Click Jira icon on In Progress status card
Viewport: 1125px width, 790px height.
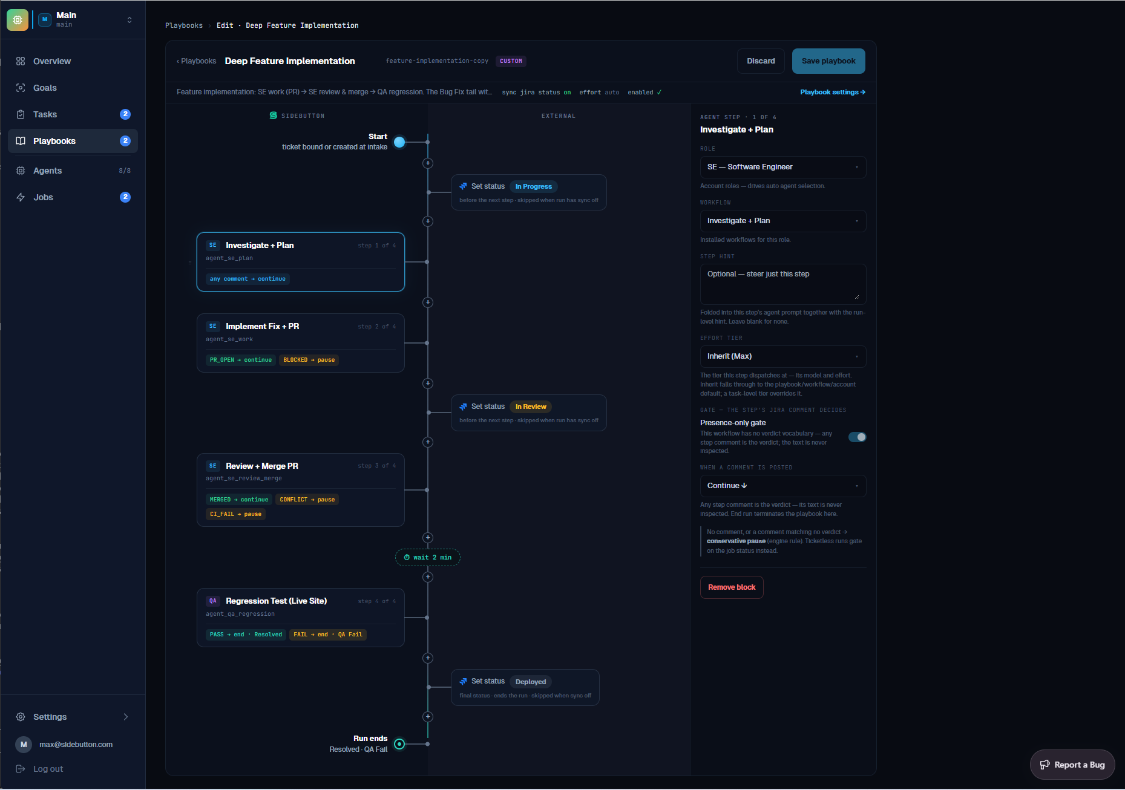click(x=463, y=186)
